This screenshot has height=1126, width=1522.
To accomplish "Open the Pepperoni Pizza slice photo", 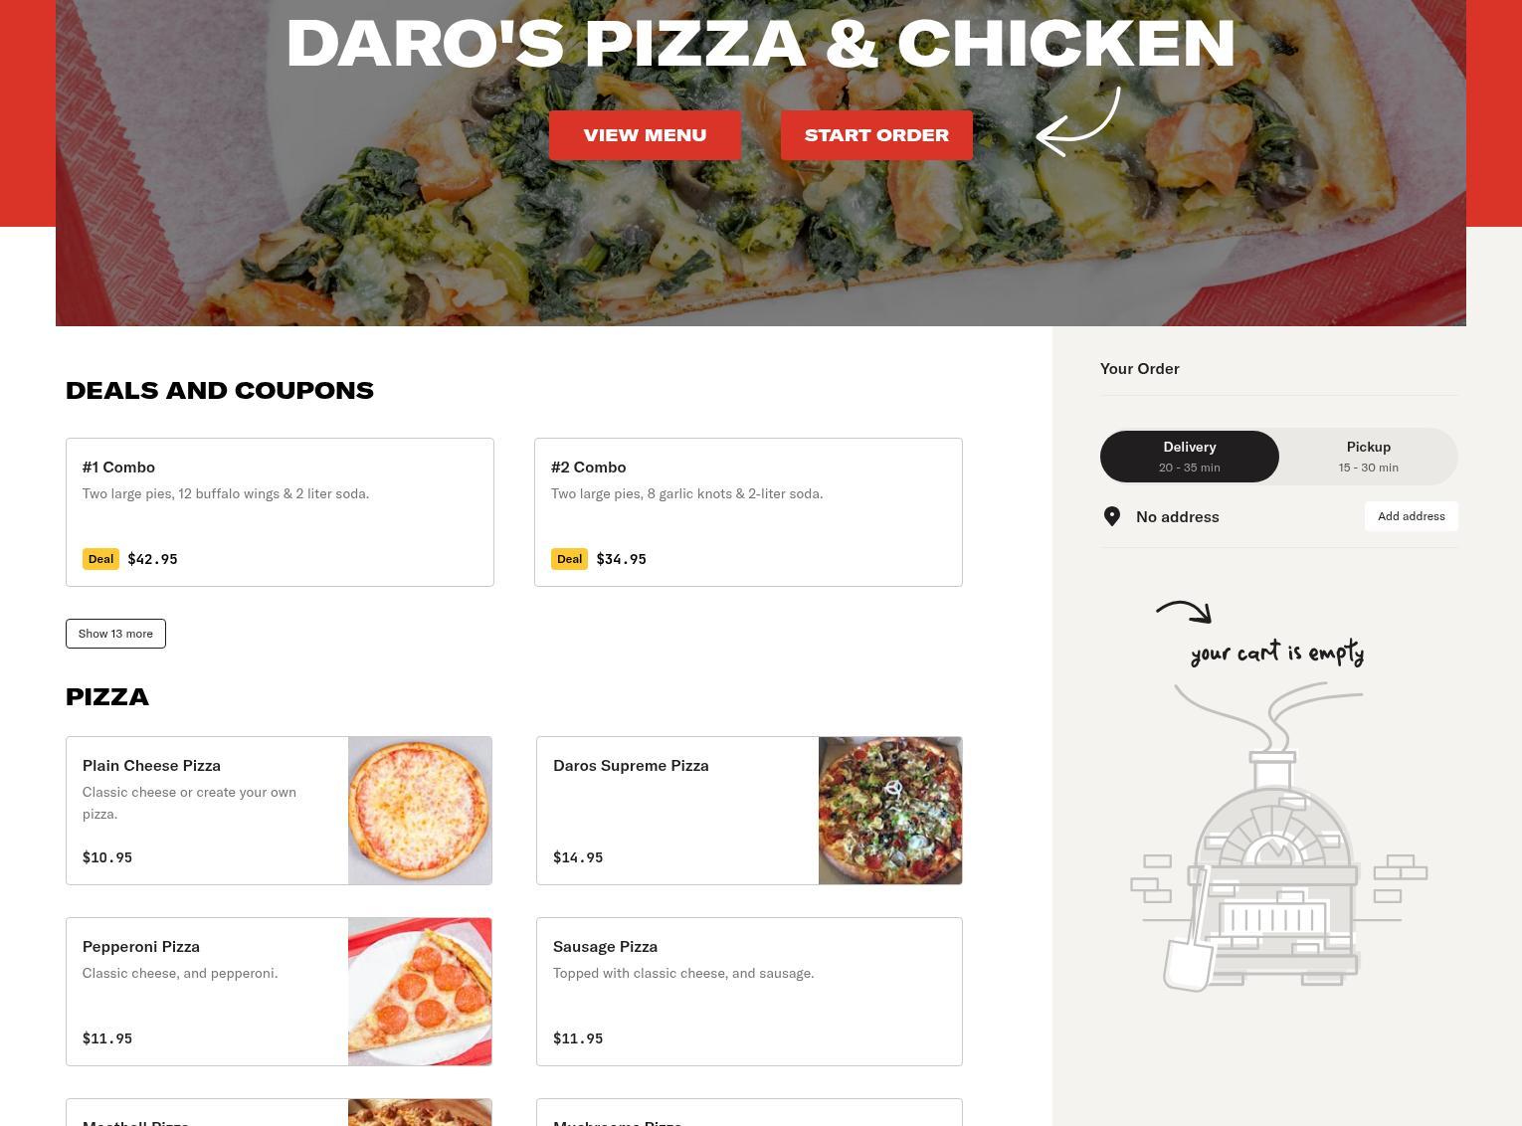I will [420, 992].
